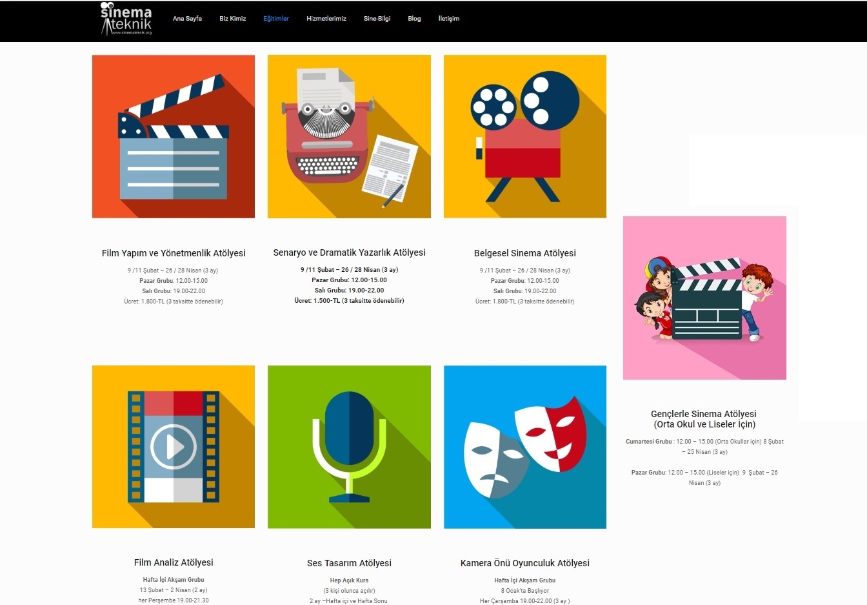Go to İletişim contact page
867x605 pixels.
pos(449,19)
